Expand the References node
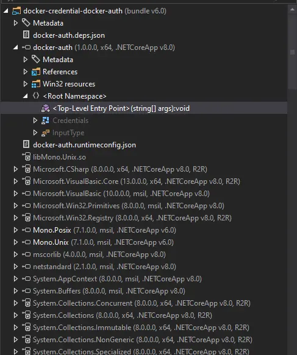This screenshot has width=297, height=355. (x=26, y=72)
